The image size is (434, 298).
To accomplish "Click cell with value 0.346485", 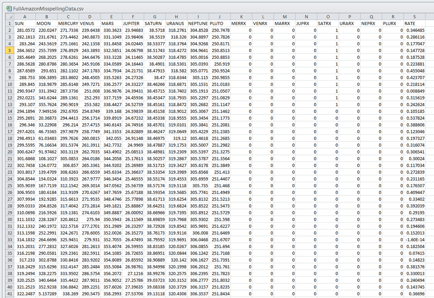I will tap(414, 30).
